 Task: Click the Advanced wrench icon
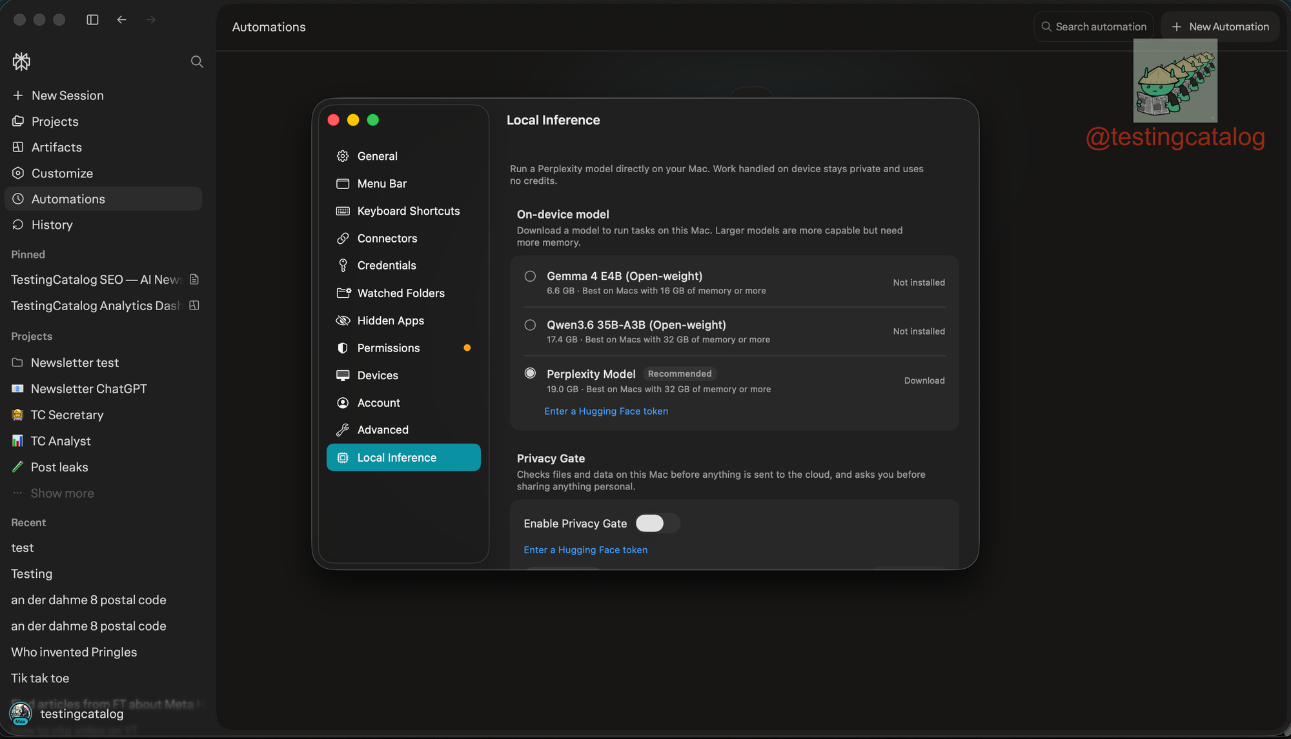click(x=343, y=430)
